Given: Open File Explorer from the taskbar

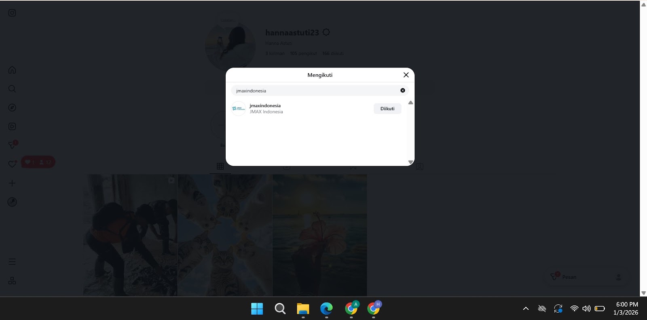Looking at the screenshot, I should point(303,309).
